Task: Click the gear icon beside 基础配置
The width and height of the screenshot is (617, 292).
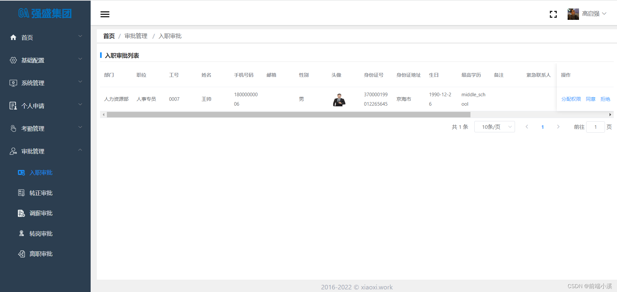Action: coord(13,60)
